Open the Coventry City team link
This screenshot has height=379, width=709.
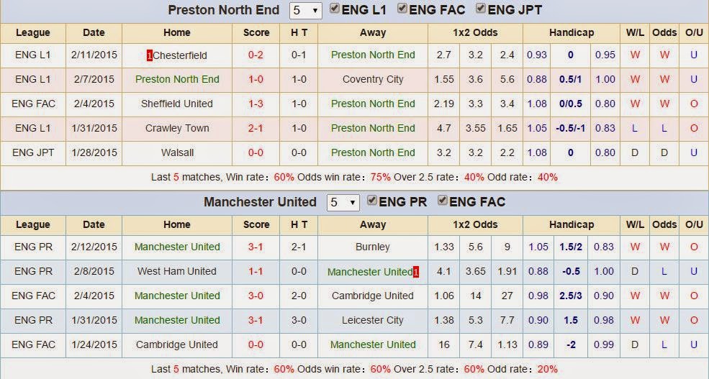(x=373, y=80)
